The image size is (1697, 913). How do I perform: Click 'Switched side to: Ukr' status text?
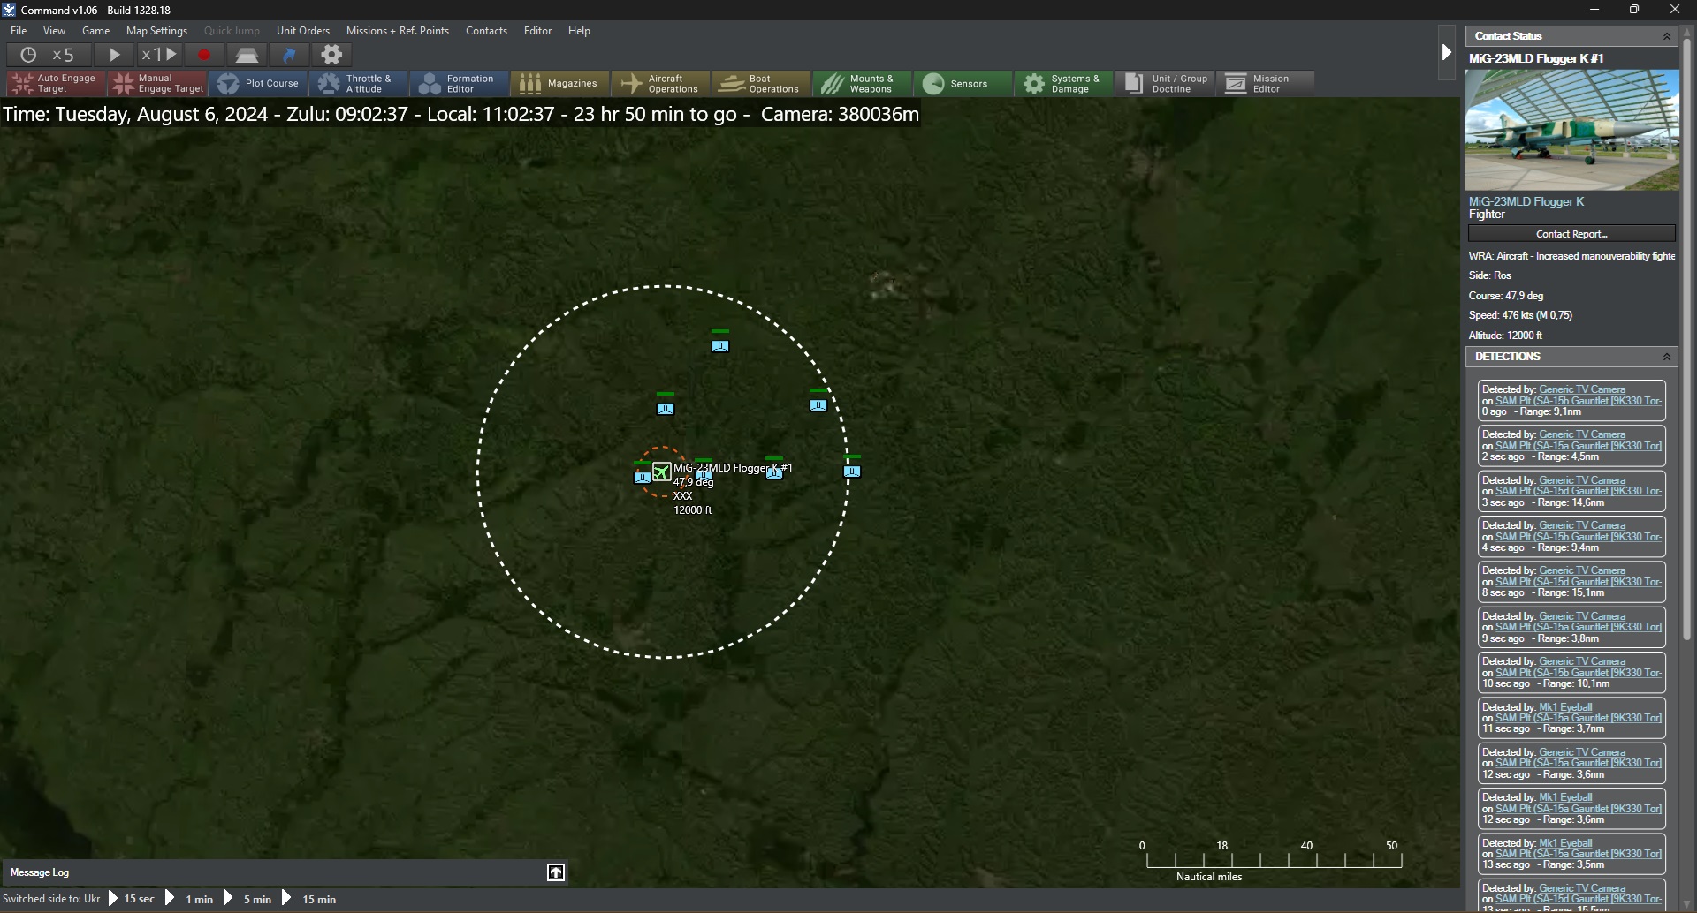point(51,899)
